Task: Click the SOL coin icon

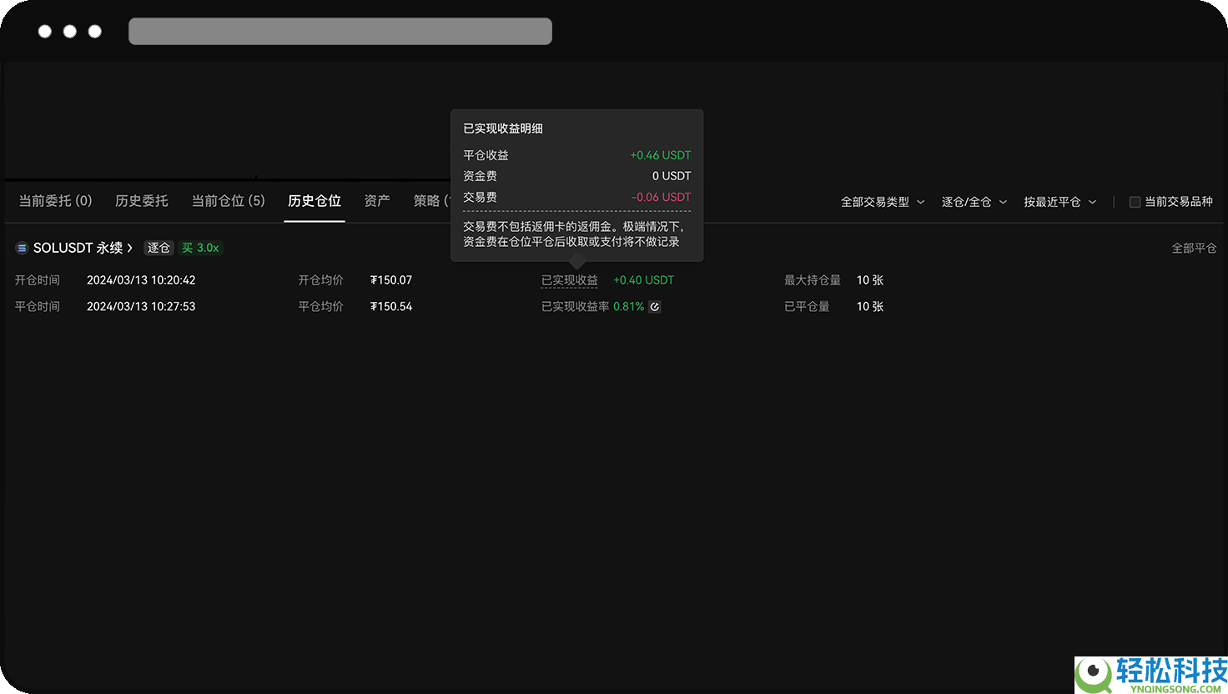Action: [x=22, y=248]
